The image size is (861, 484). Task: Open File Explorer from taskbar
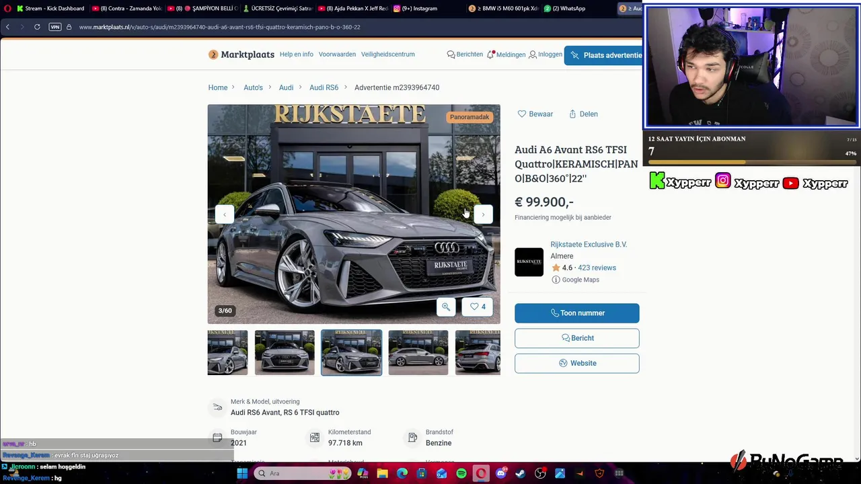[382, 473]
